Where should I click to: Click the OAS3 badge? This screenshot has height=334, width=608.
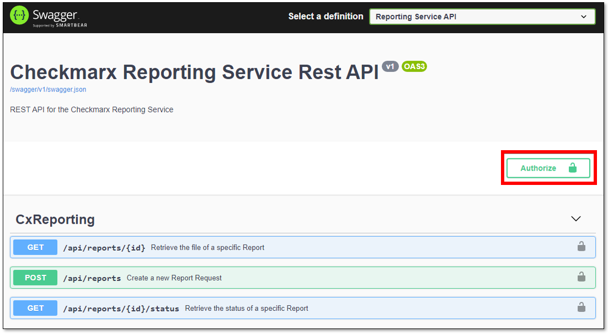(x=414, y=66)
